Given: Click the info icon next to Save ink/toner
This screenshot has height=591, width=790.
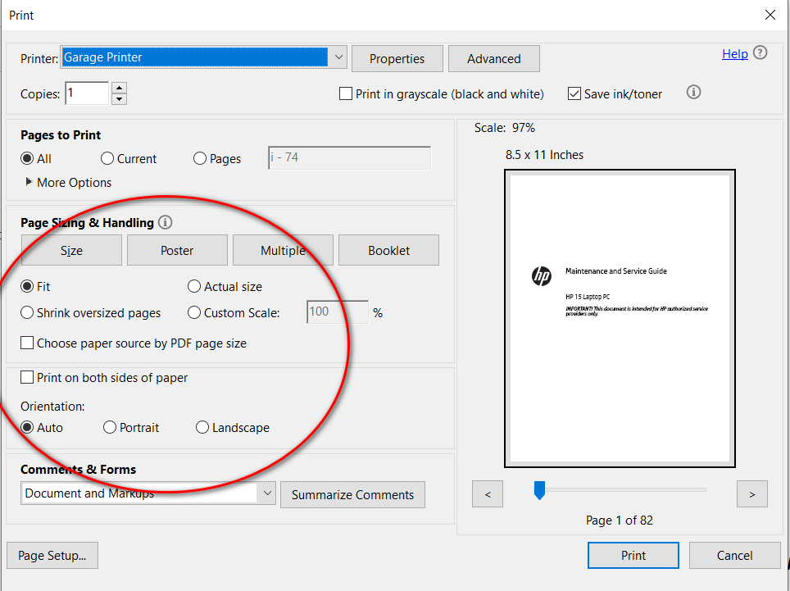Looking at the screenshot, I should [693, 93].
